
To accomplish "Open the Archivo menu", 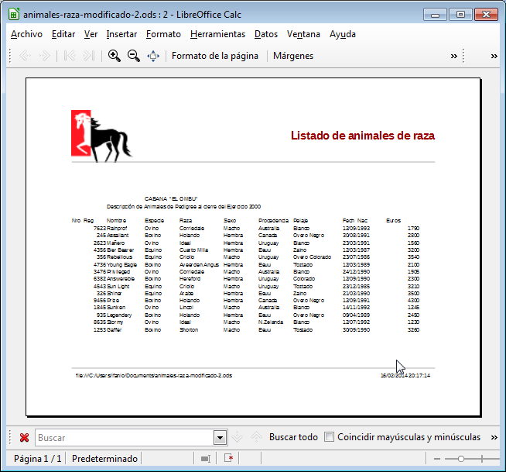I will [26, 34].
